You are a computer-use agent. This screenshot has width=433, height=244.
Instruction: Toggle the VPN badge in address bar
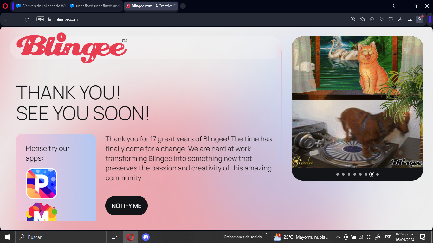pyautogui.click(x=41, y=19)
